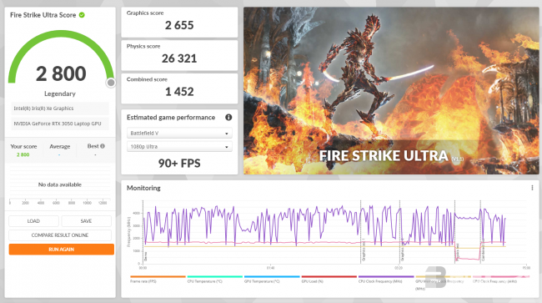Toggle the GPU Load (%) legend series
Viewport: 542px width, 303px height.
pos(329,279)
